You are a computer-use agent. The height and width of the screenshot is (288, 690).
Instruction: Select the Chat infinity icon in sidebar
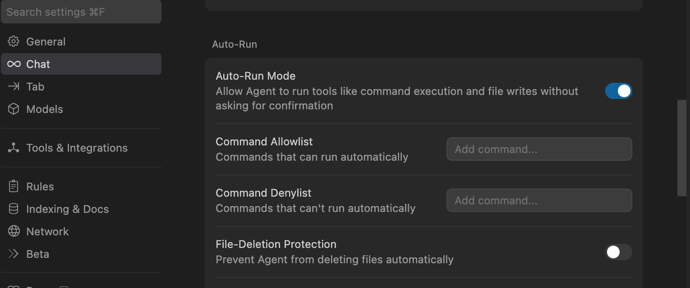pos(14,64)
